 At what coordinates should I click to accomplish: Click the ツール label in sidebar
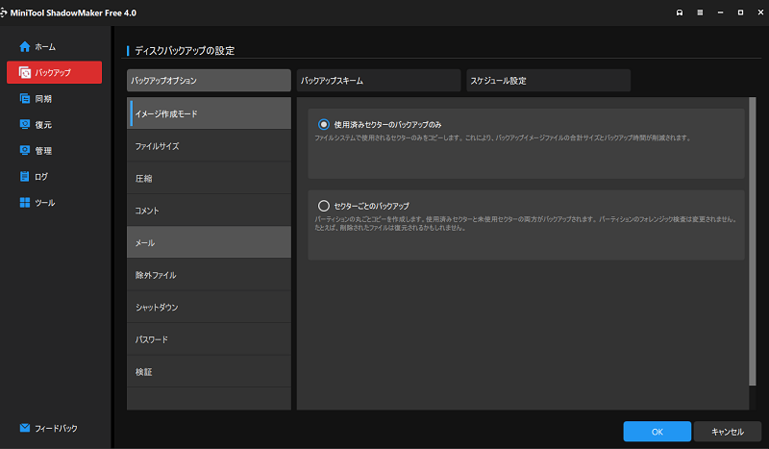tap(44, 203)
